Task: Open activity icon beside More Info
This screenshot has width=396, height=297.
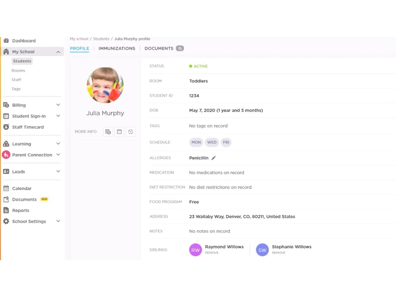Action: pyautogui.click(x=130, y=132)
